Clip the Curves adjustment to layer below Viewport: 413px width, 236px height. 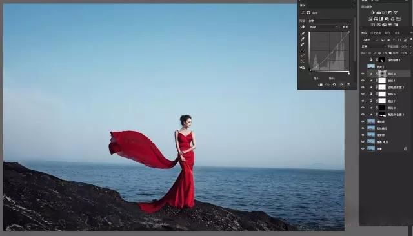coord(320,84)
